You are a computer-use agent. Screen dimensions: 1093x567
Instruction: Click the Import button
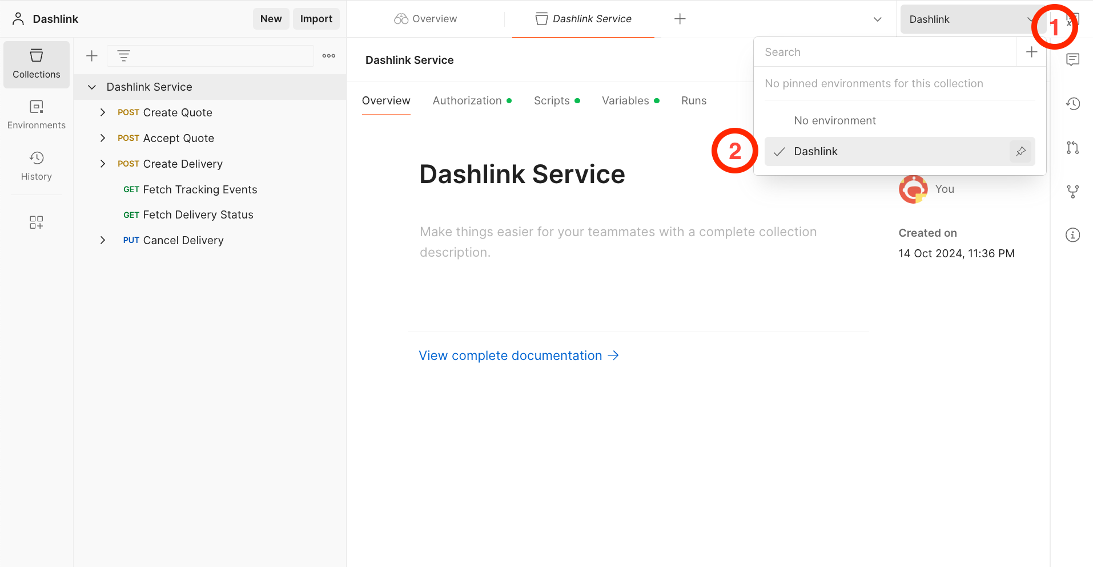(x=316, y=18)
